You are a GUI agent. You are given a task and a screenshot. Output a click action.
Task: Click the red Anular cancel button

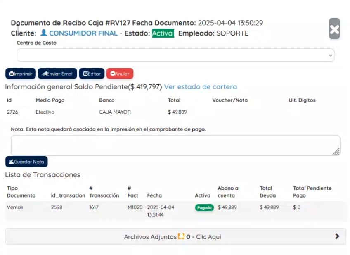point(120,74)
